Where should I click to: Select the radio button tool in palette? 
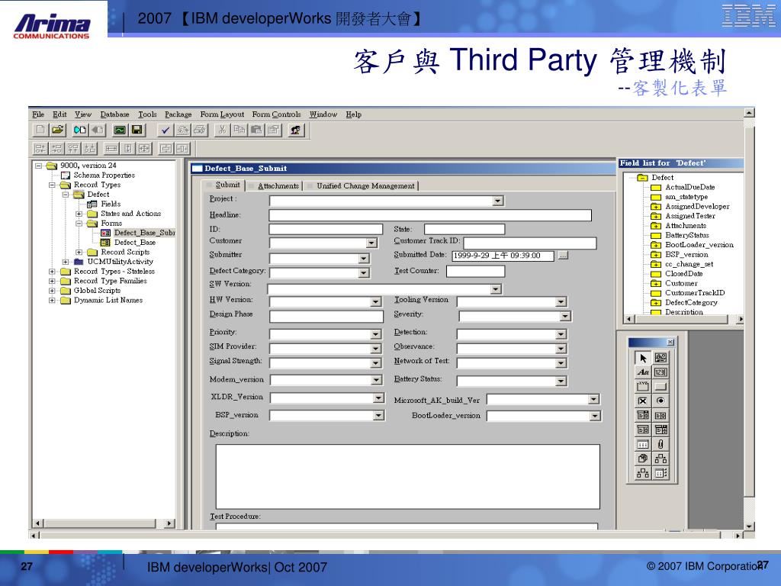(660, 401)
